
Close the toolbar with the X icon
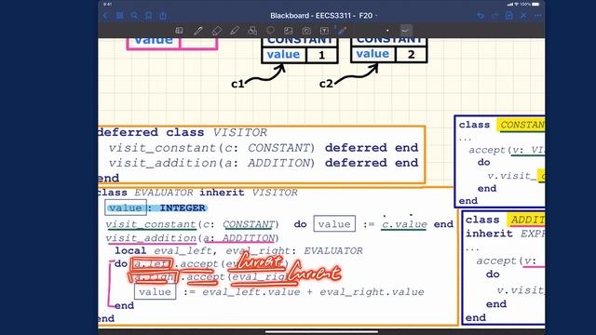[x=523, y=16]
